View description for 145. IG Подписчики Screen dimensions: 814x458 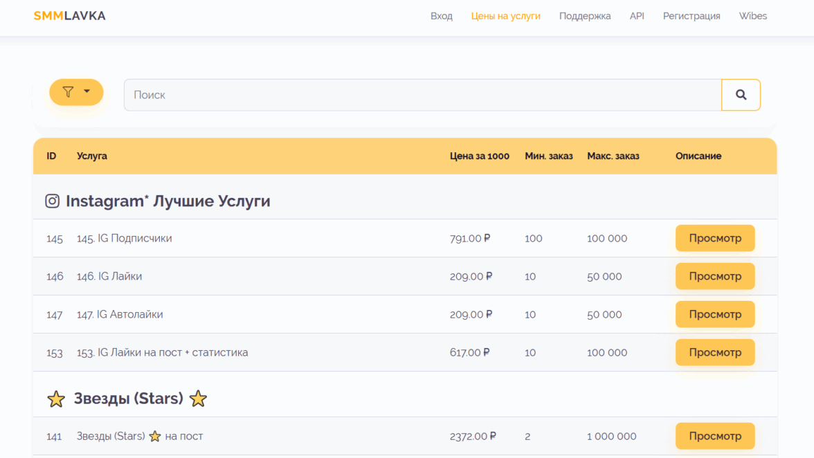tap(715, 238)
